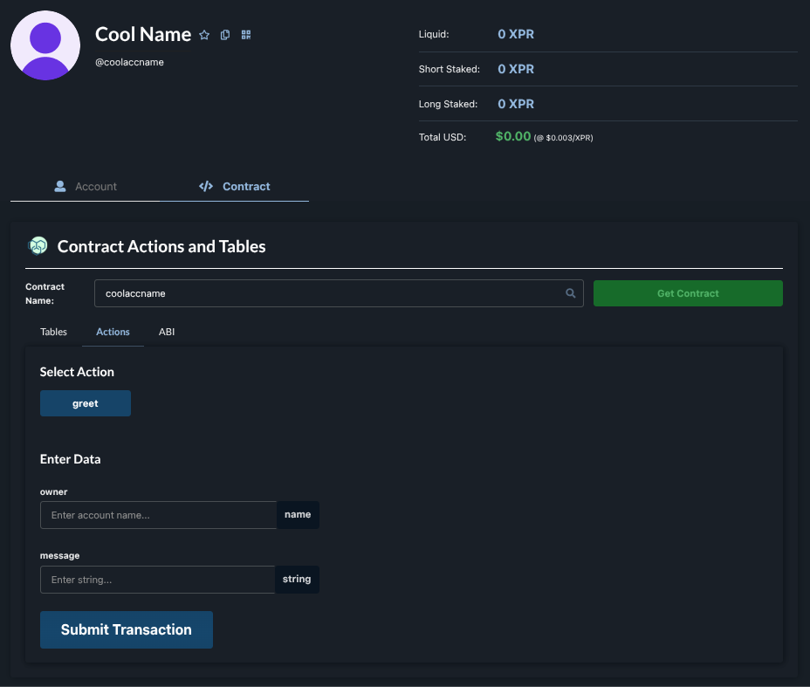Choose the greet action button
The image size is (810, 687).
tap(86, 403)
